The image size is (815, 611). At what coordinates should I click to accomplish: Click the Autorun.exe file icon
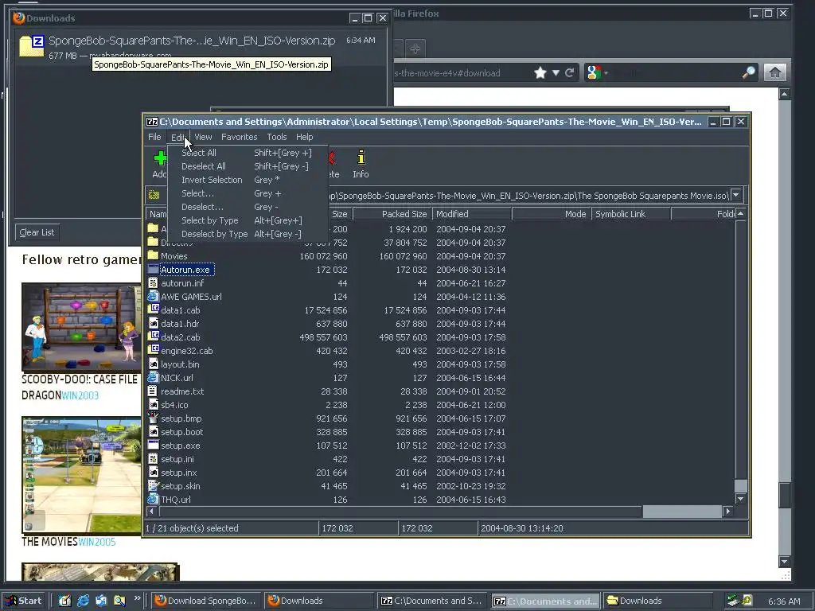tap(153, 269)
